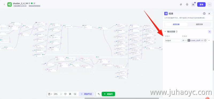The width and height of the screenshot is (214, 99).
Task: Open the collaborators icon beside 发布
Action: click(x=193, y=5)
